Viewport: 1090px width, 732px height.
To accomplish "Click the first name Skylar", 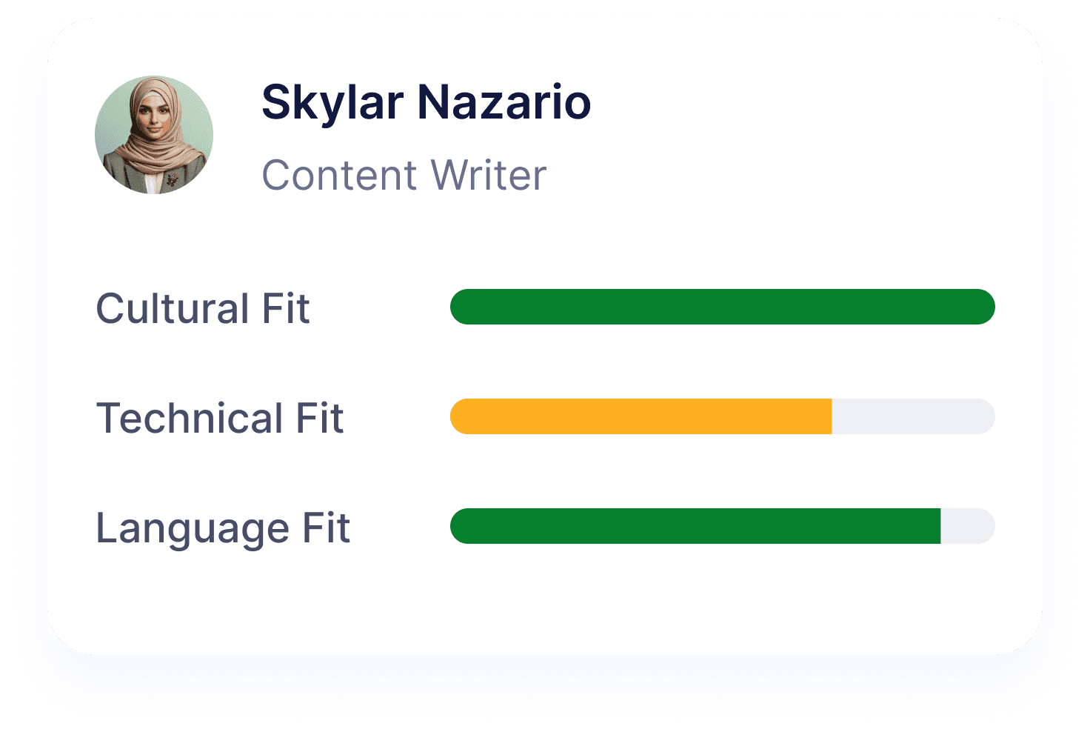I will click(332, 103).
